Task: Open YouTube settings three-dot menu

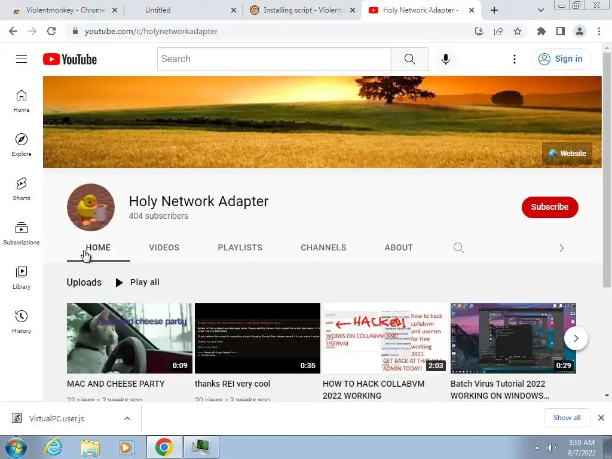Action: [515, 59]
